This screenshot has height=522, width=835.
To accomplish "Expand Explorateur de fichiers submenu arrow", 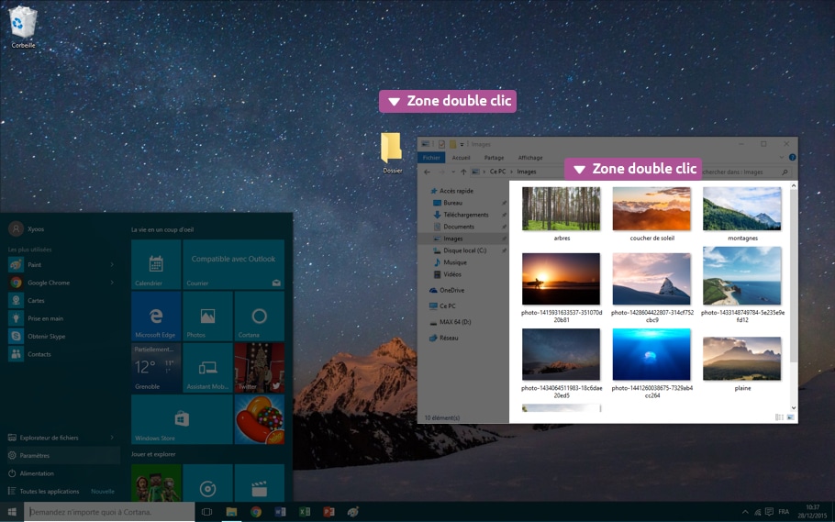I will click(112, 438).
